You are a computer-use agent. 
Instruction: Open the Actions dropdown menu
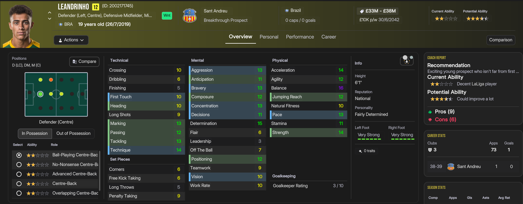[71, 40]
